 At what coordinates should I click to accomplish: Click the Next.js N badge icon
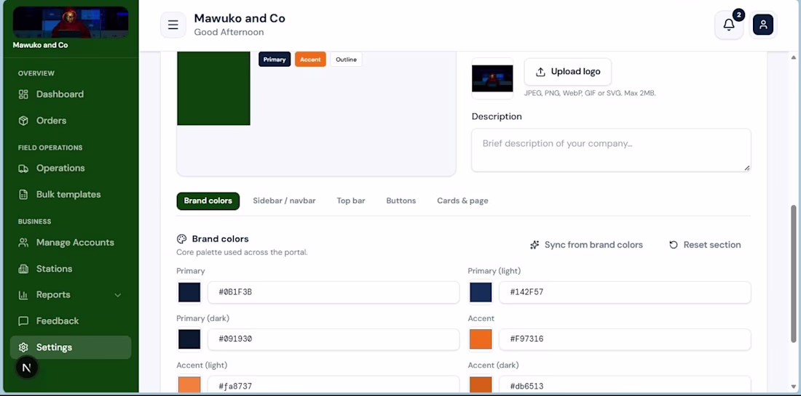(27, 368)
